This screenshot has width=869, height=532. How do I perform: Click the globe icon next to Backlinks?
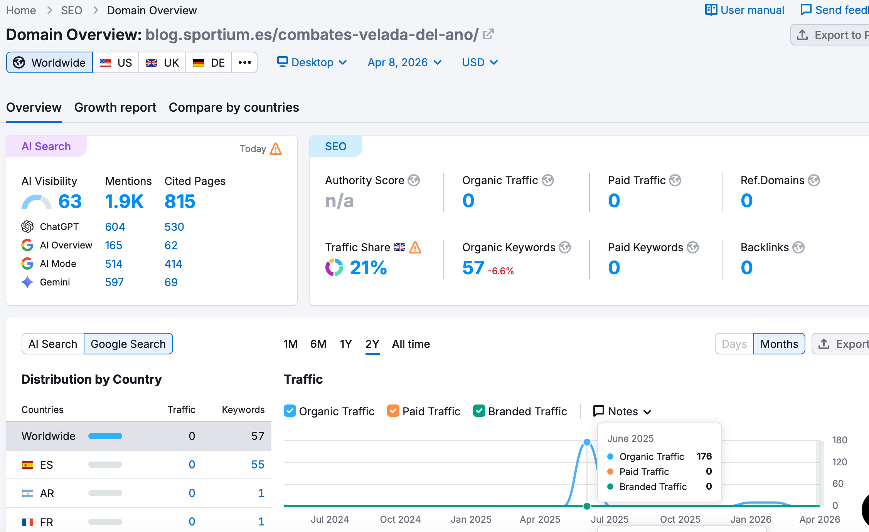click(x=798, y=247)
